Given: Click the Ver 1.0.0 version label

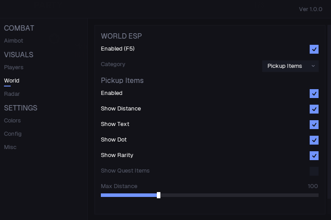Looking at the screenshot, I should point(311,9).
